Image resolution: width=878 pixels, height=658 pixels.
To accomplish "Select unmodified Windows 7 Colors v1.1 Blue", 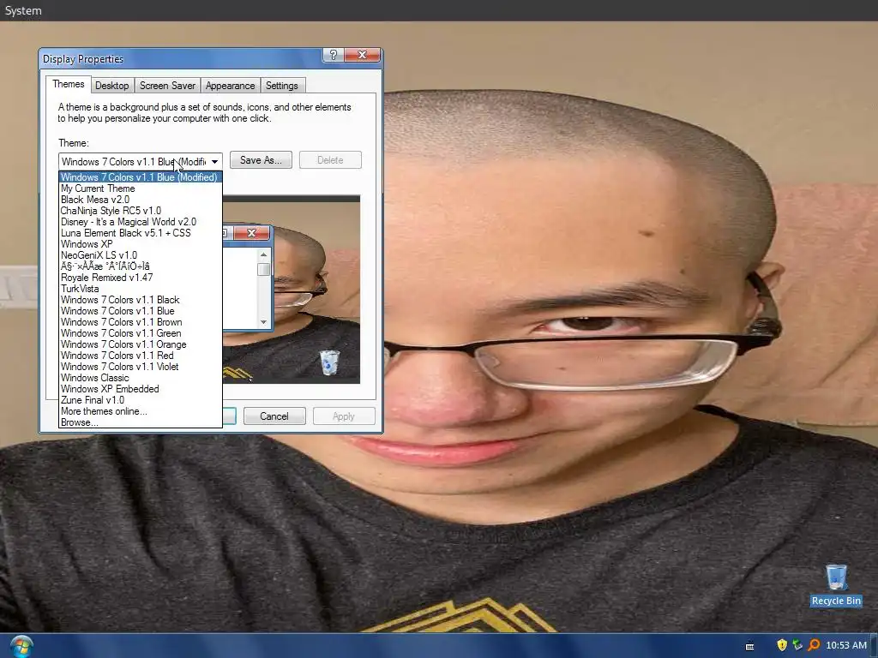I will tap(140, 311).
